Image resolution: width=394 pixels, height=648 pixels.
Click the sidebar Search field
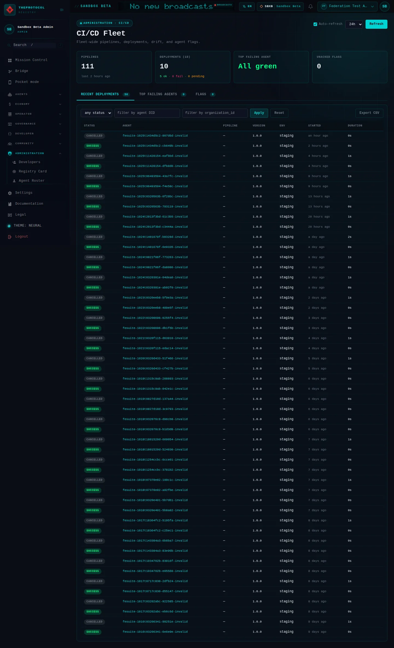[x=34, y=45]
